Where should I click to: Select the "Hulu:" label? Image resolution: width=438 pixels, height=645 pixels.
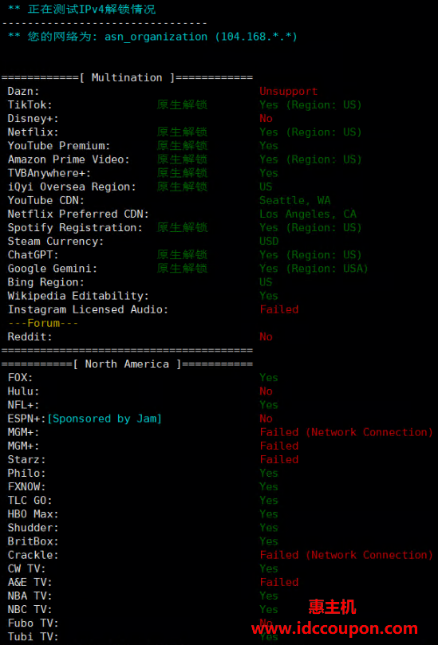23,391
